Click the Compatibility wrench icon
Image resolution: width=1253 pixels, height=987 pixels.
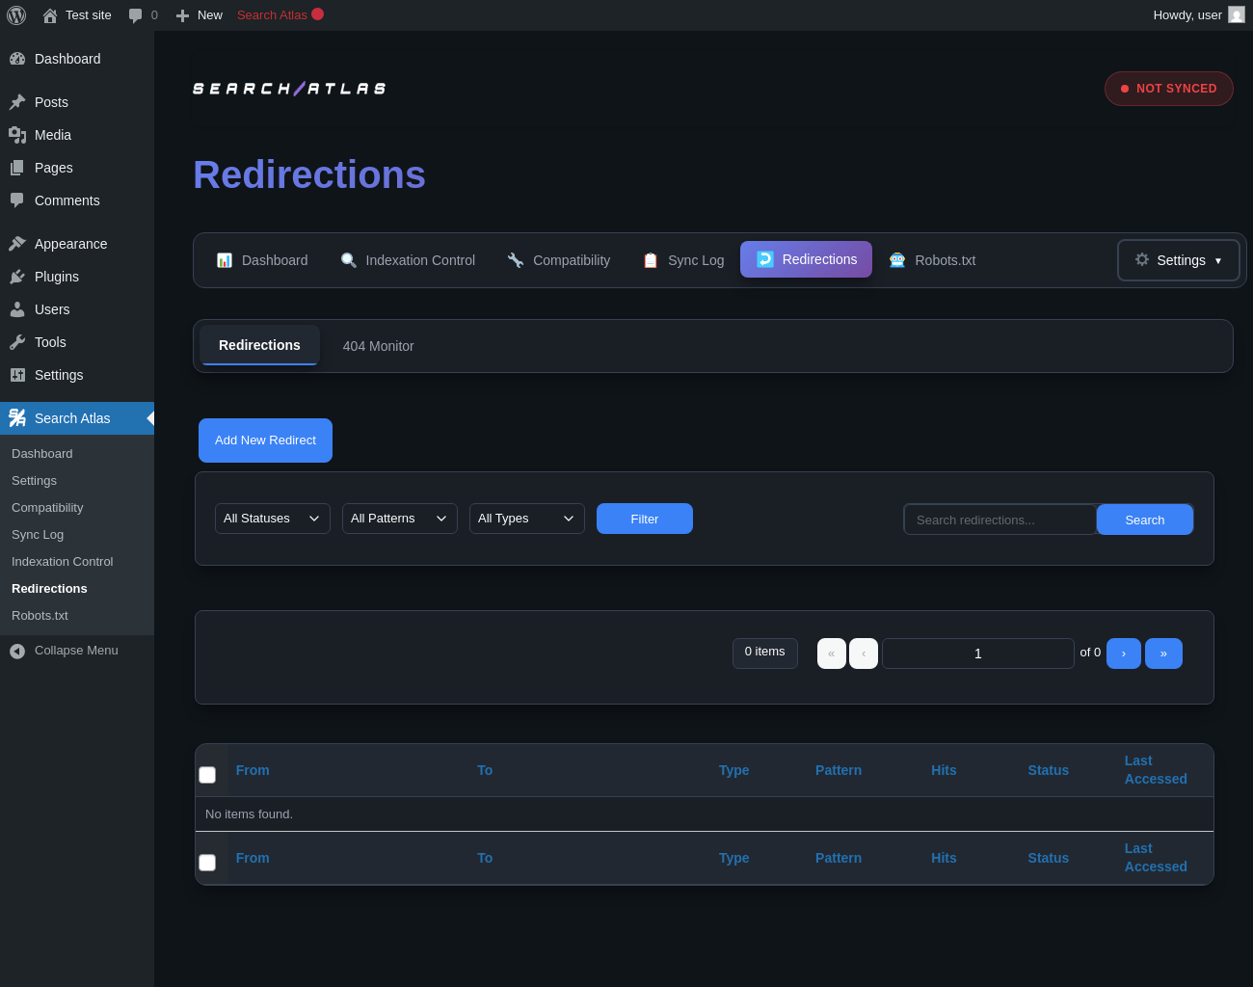(x=516, y=260)
